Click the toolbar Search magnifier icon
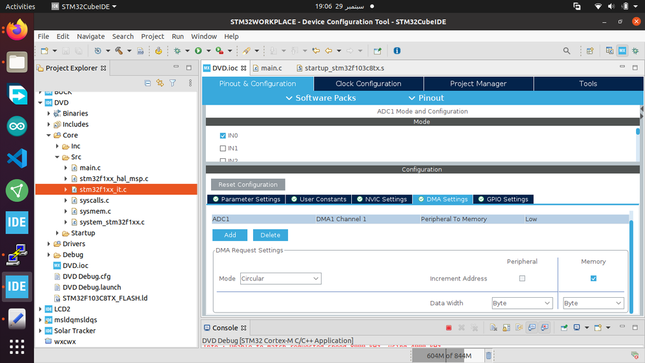The image size is (645, 363). point(566,50)
